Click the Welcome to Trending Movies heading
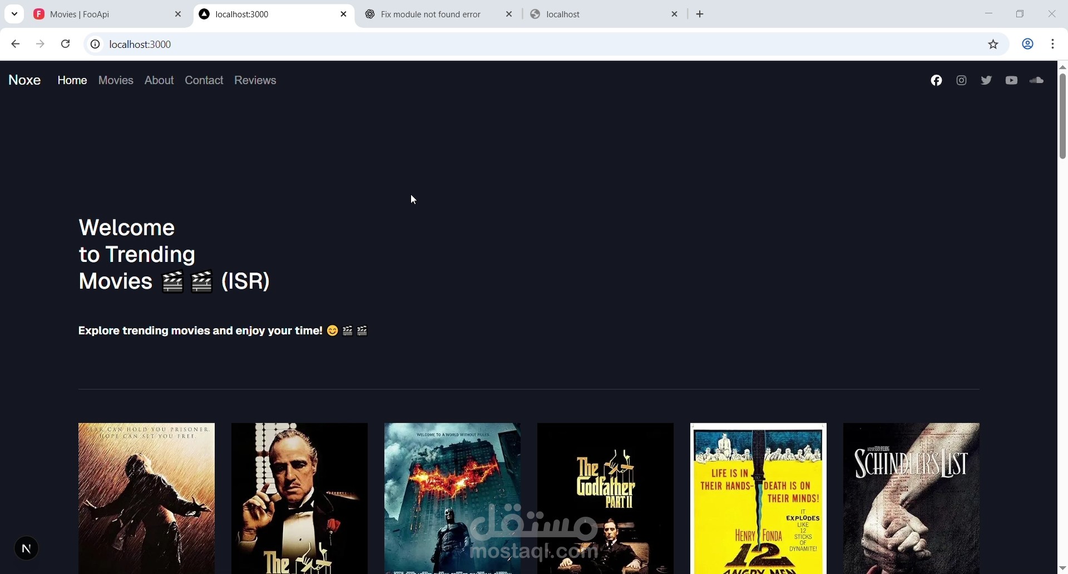Screen dimensions: 1068x574 [175, 255]
